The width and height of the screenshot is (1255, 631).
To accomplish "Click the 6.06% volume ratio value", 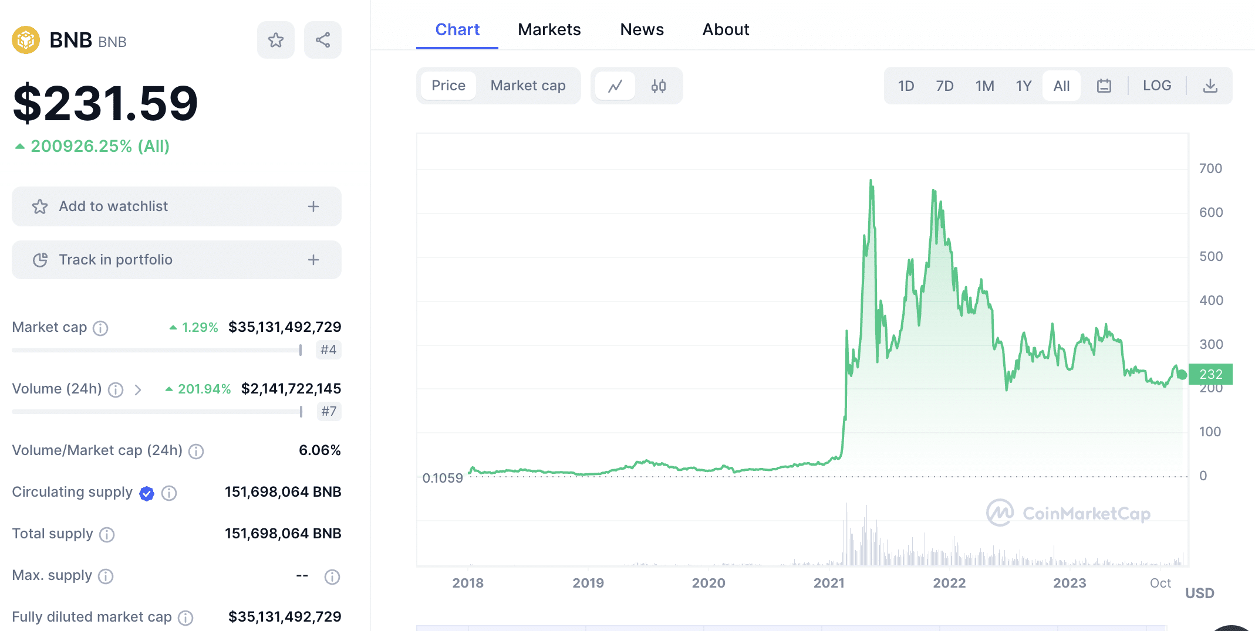I will [x=320, y=450].
